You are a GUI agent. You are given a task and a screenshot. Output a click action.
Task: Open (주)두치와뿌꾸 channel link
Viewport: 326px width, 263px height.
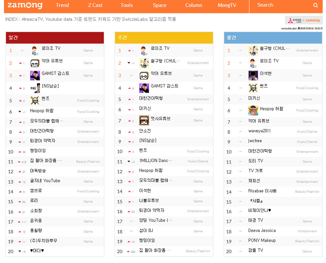[x=43, y=241]
